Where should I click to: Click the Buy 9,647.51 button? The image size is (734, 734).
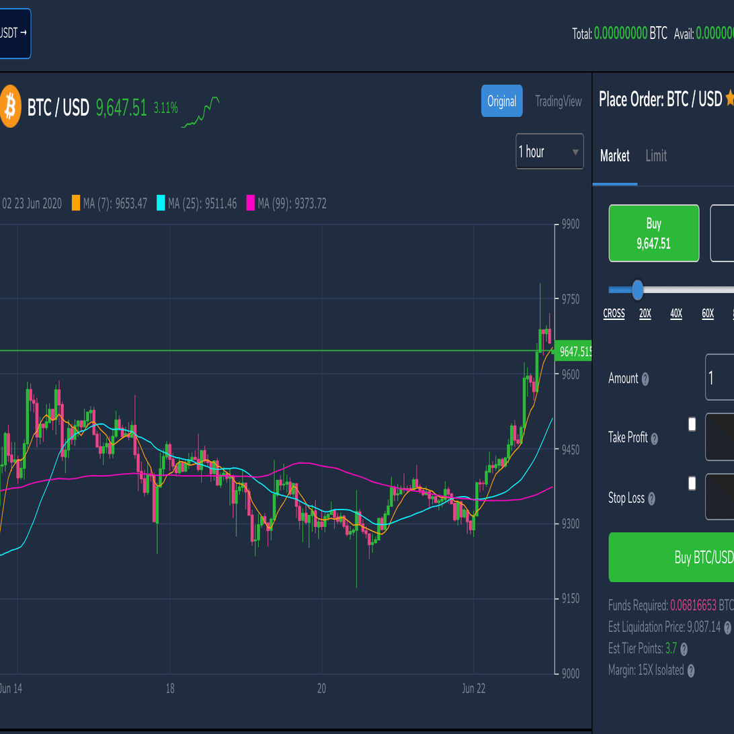pyautogui.click(x=654, y=233)
